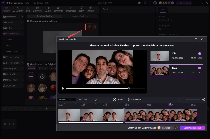This screenshot has height=139, width=210.
Task: Open the Effekte tab
Action: click(x=90, y=9)
